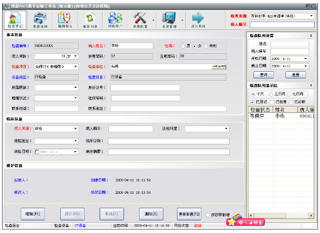The image size is (320, 233).
Task: Click the 姓名 column header in queue
Action: [x=285, y=110]
